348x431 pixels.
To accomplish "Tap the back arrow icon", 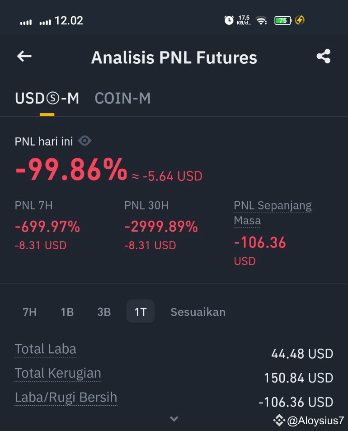I will (x=24, y=57).
